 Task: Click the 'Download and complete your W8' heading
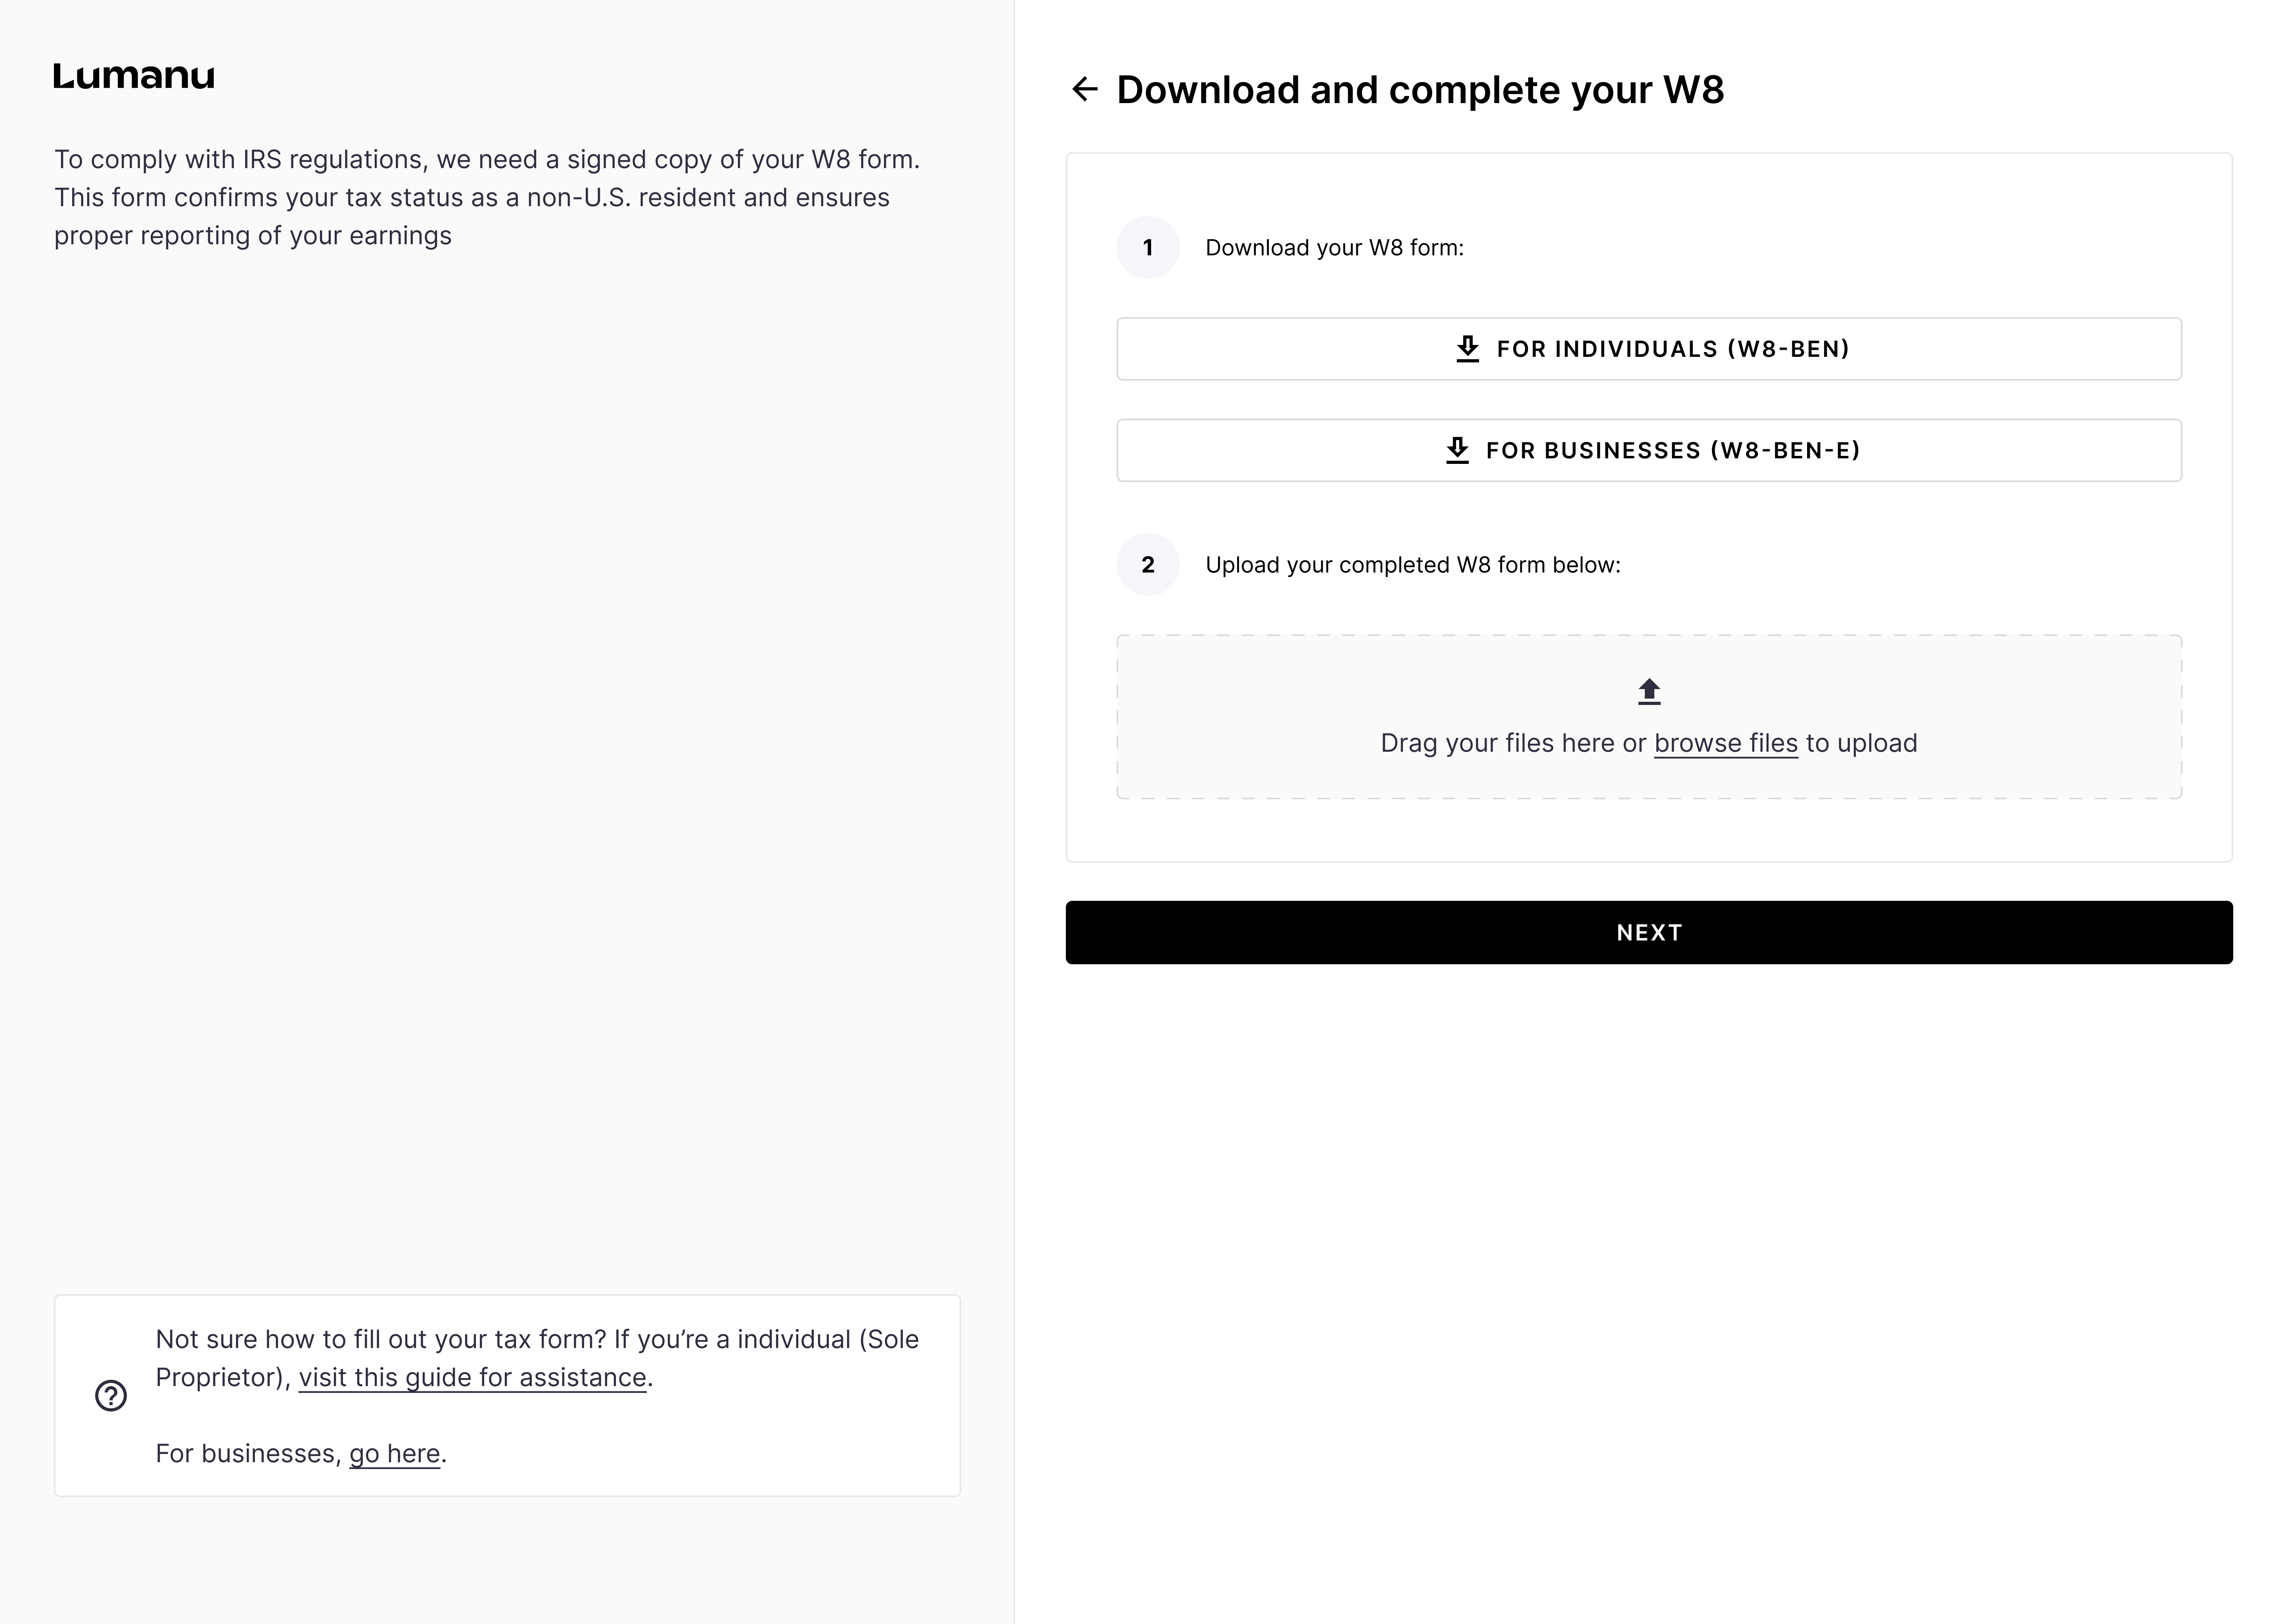(x=1420, y=90)
